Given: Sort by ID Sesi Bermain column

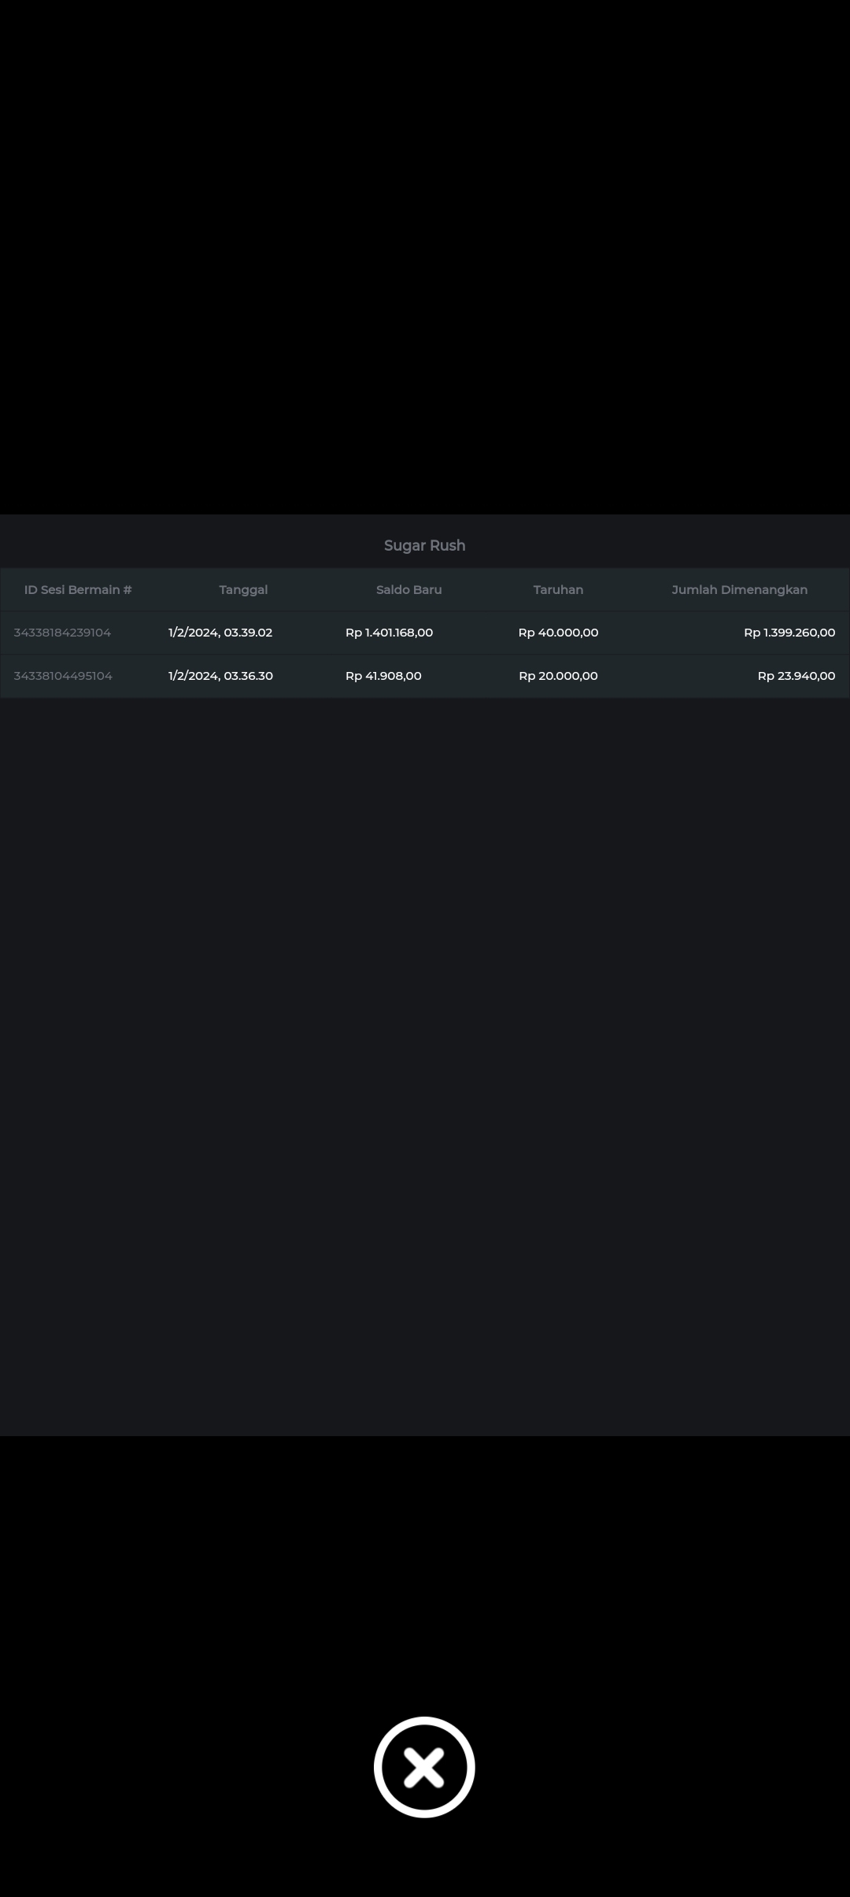Looking at the screenshot, I should 78,589.
